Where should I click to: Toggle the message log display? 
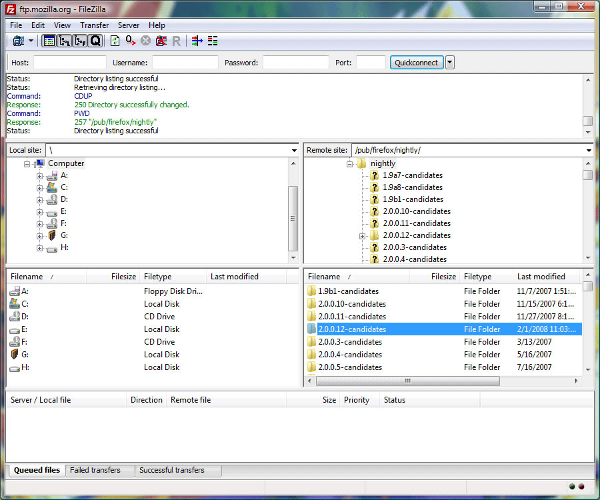click(49, 41)
